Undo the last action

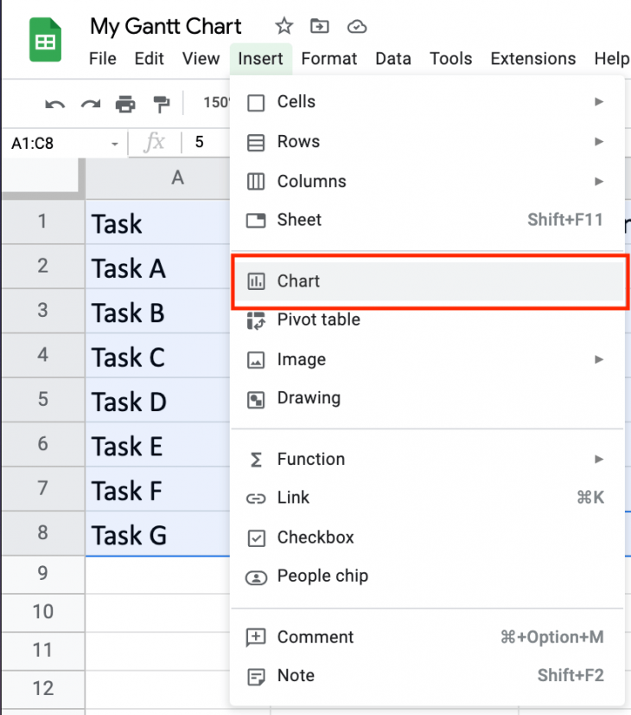(55, 103)
